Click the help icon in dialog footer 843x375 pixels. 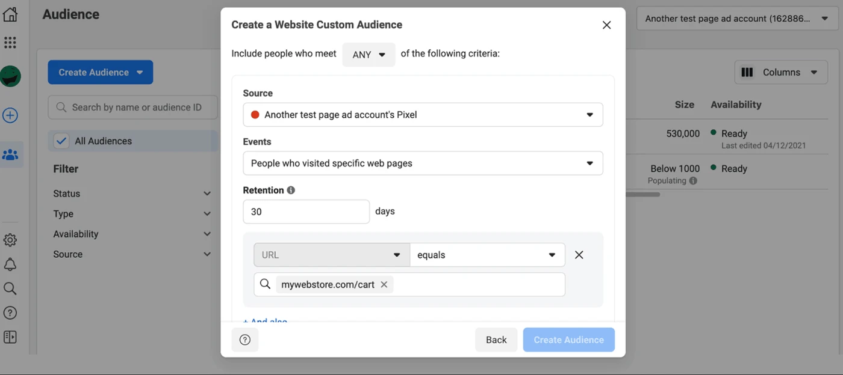pyautogui.click(x=245, y=340)
